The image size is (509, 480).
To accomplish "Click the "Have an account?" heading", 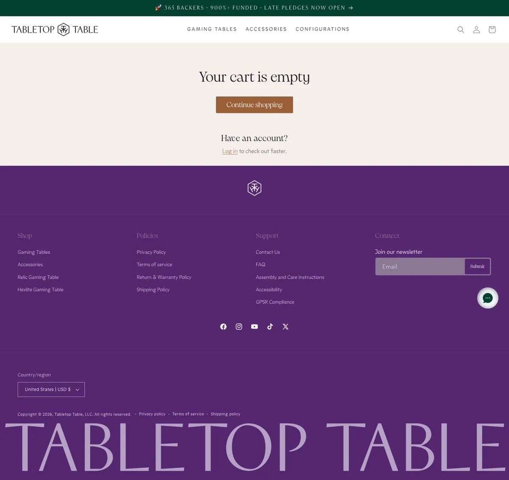I will (x=255, y=138).
